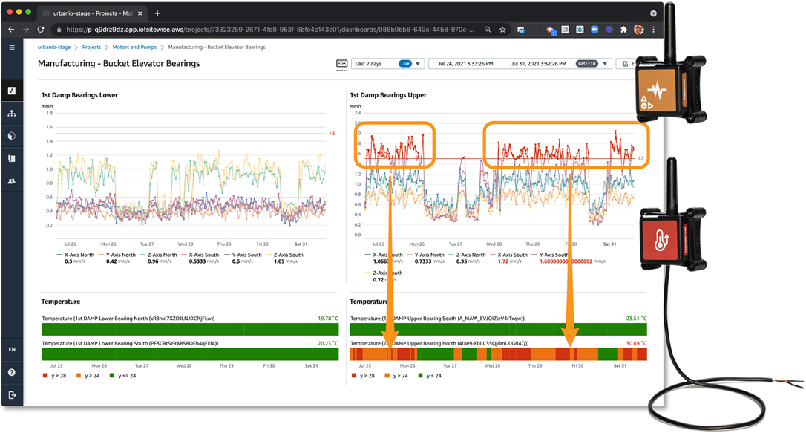
Task: Sign out using the logout icon
Action: click(12, 395)
